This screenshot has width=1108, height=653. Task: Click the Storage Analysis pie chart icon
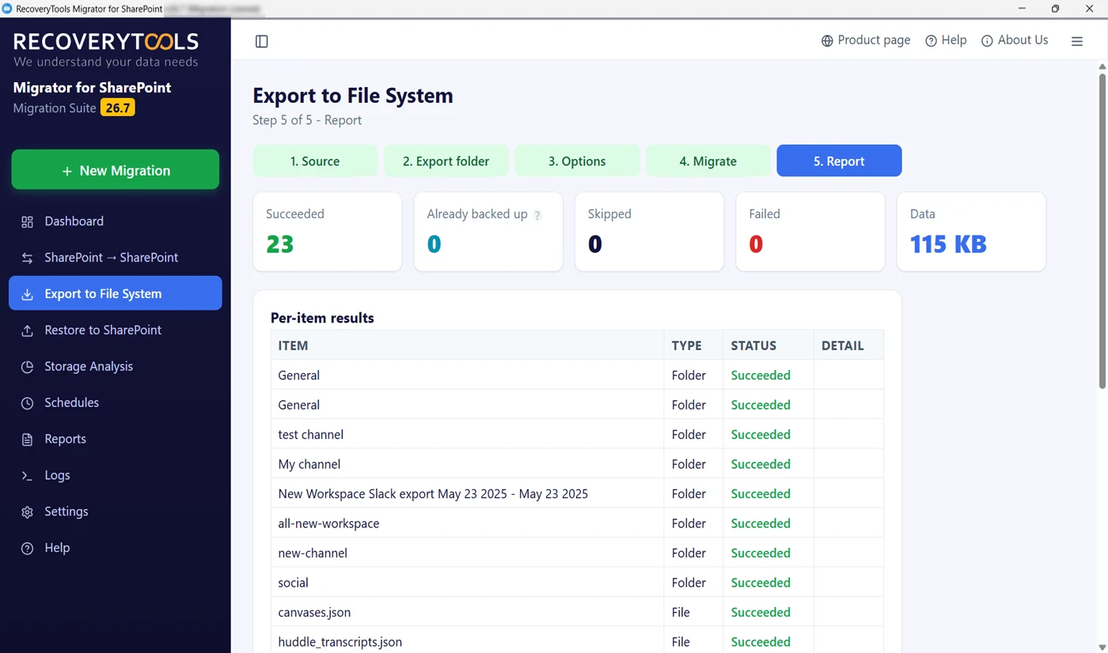pos(27,368)
